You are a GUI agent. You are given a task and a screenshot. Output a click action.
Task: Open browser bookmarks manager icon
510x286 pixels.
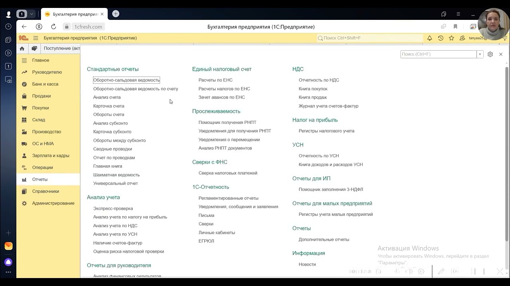tap(443, 14)
